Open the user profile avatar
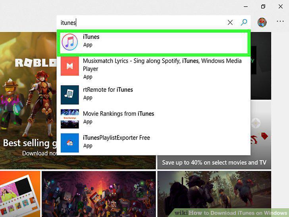This screenshot has width=289, height=217. [x=262, y=23]
